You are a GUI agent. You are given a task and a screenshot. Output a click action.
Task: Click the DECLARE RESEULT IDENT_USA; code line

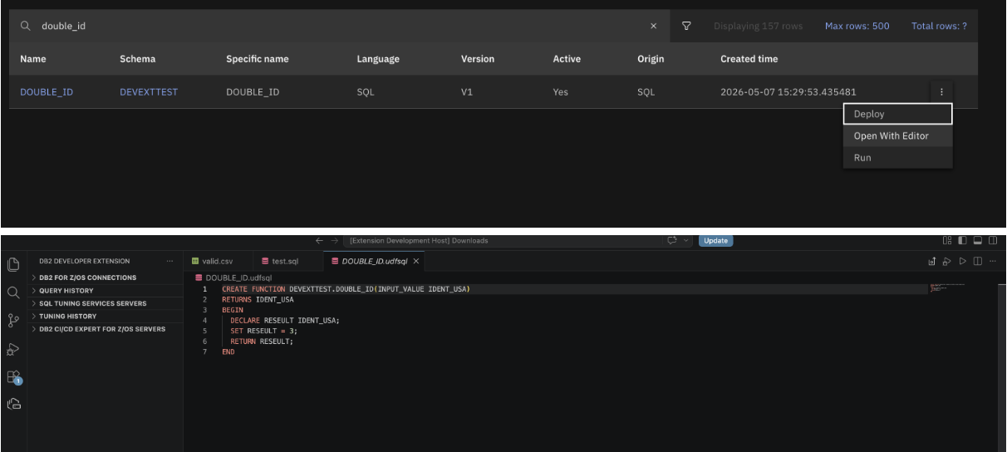(x=286, y=320)
